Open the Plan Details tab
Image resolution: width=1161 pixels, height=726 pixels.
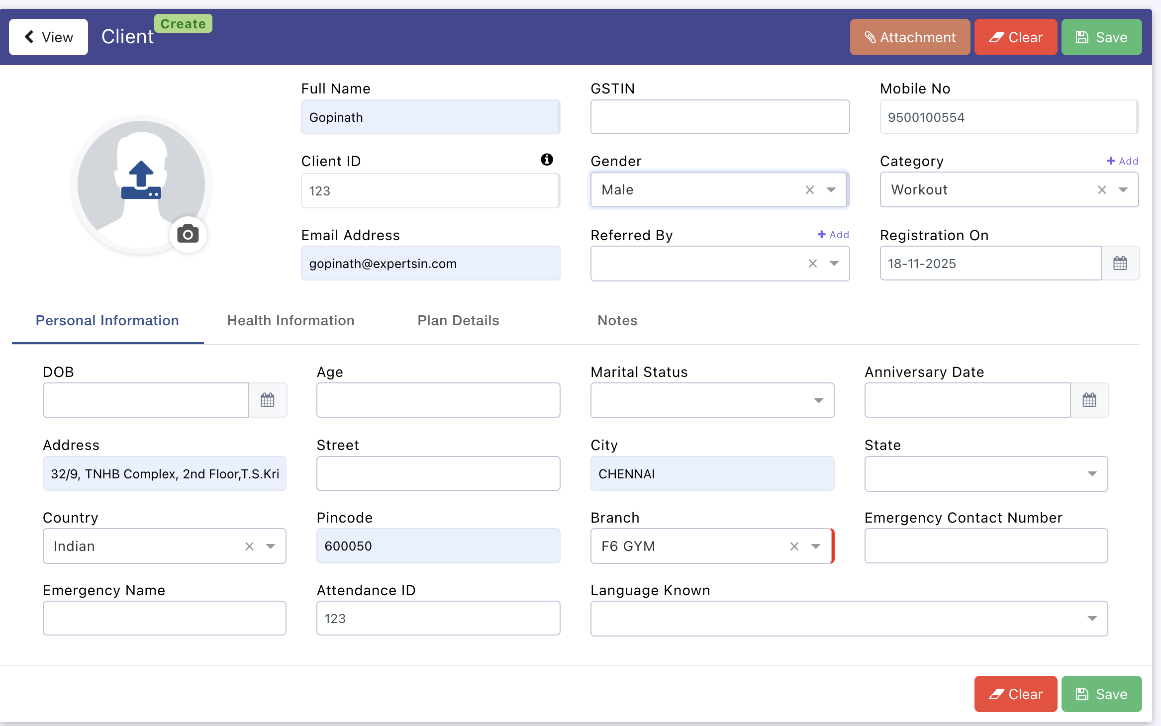458,321
